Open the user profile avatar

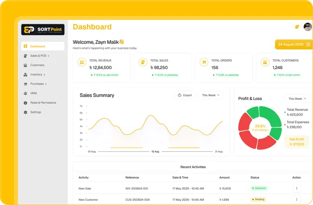[308, 27]
